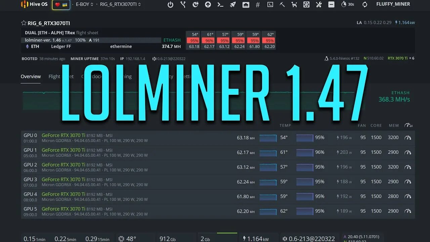Click the wrench and screwdriver tools icon
Viewport: 430px width, 242px height.
[x=319, y=5]
